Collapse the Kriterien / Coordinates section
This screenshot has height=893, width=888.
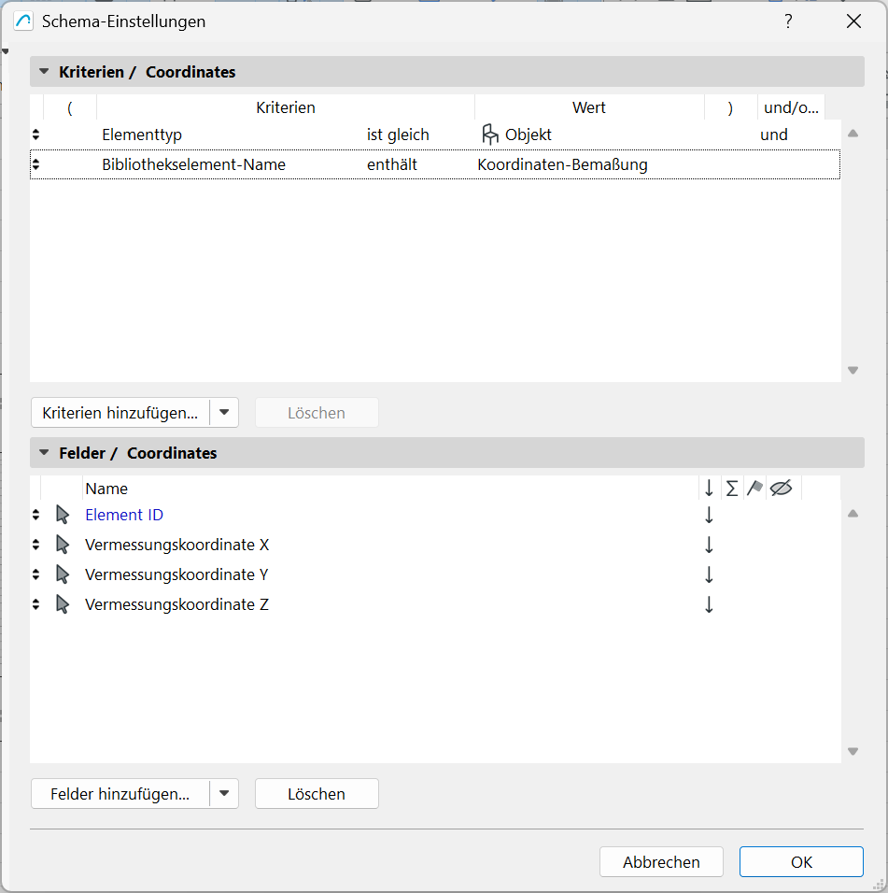(44, 72)
